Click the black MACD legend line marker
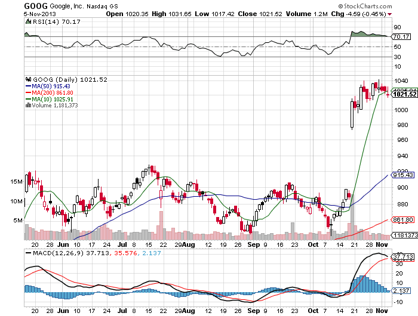The image size is (418, 316). tap(28, 253)
